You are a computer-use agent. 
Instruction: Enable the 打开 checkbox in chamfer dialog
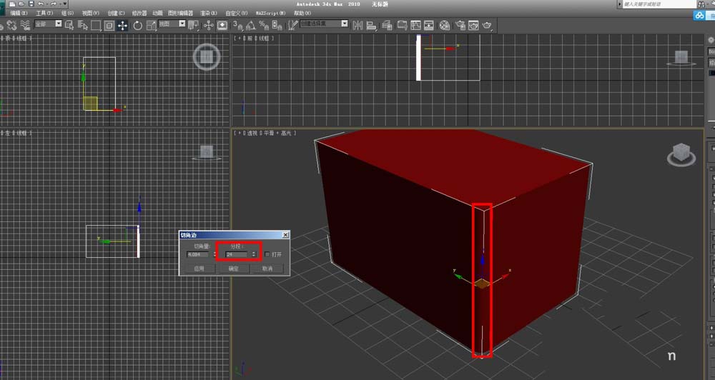click(267, 254)
